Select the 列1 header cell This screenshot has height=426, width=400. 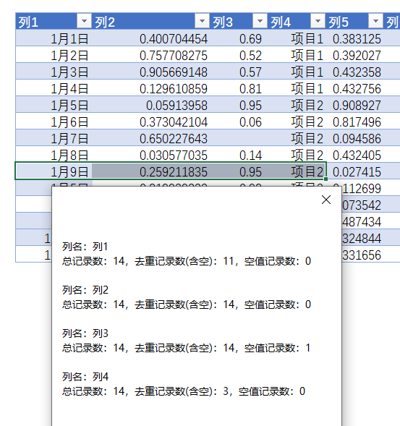coord(54,21)
